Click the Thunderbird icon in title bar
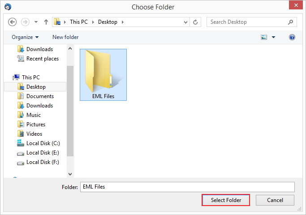 [x=8, y=7]
